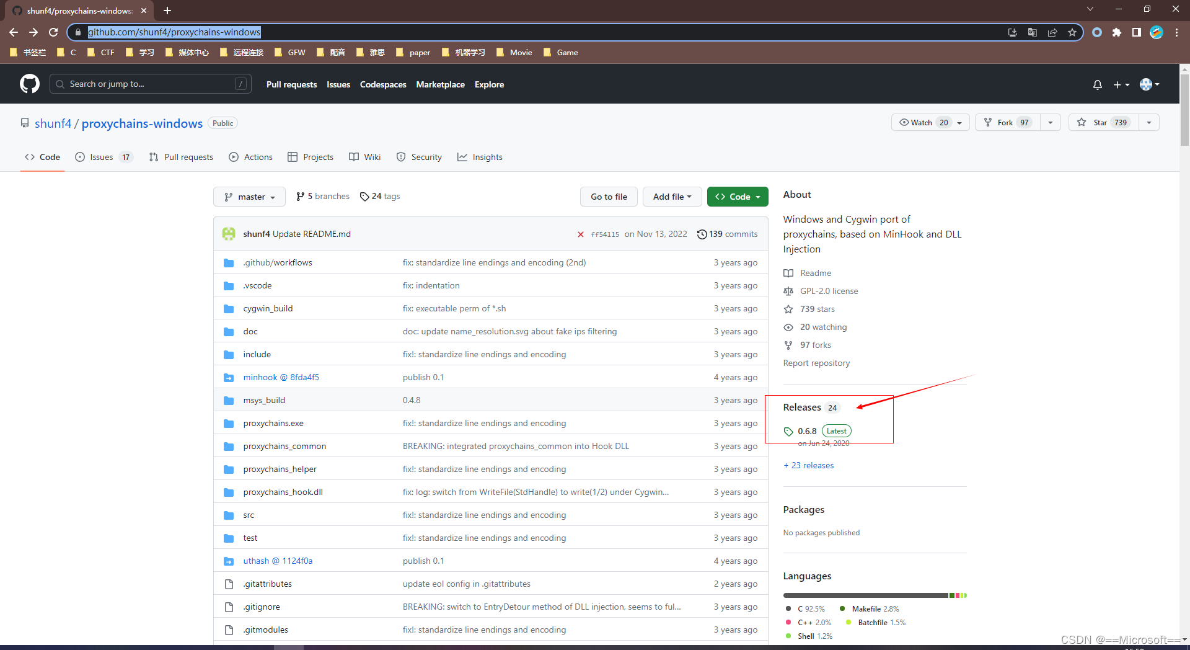Switch to the Actions tab

(250, 157)
